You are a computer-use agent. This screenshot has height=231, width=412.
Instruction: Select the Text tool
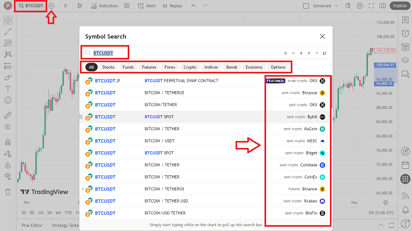click(8, 89)
